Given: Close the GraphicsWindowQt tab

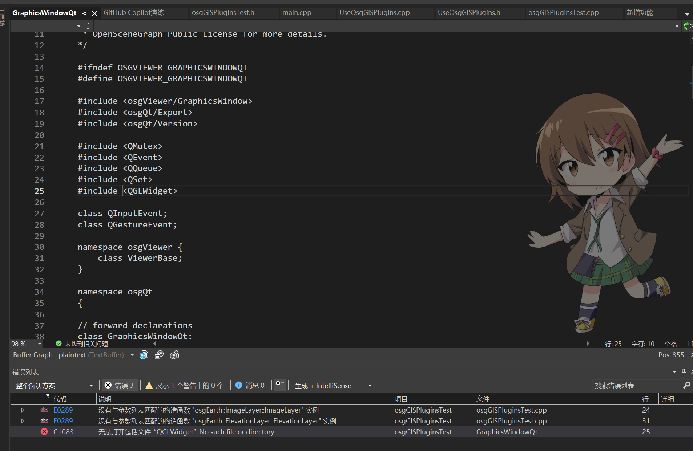Looking at the screenshot, I should (x=94, y=13).
